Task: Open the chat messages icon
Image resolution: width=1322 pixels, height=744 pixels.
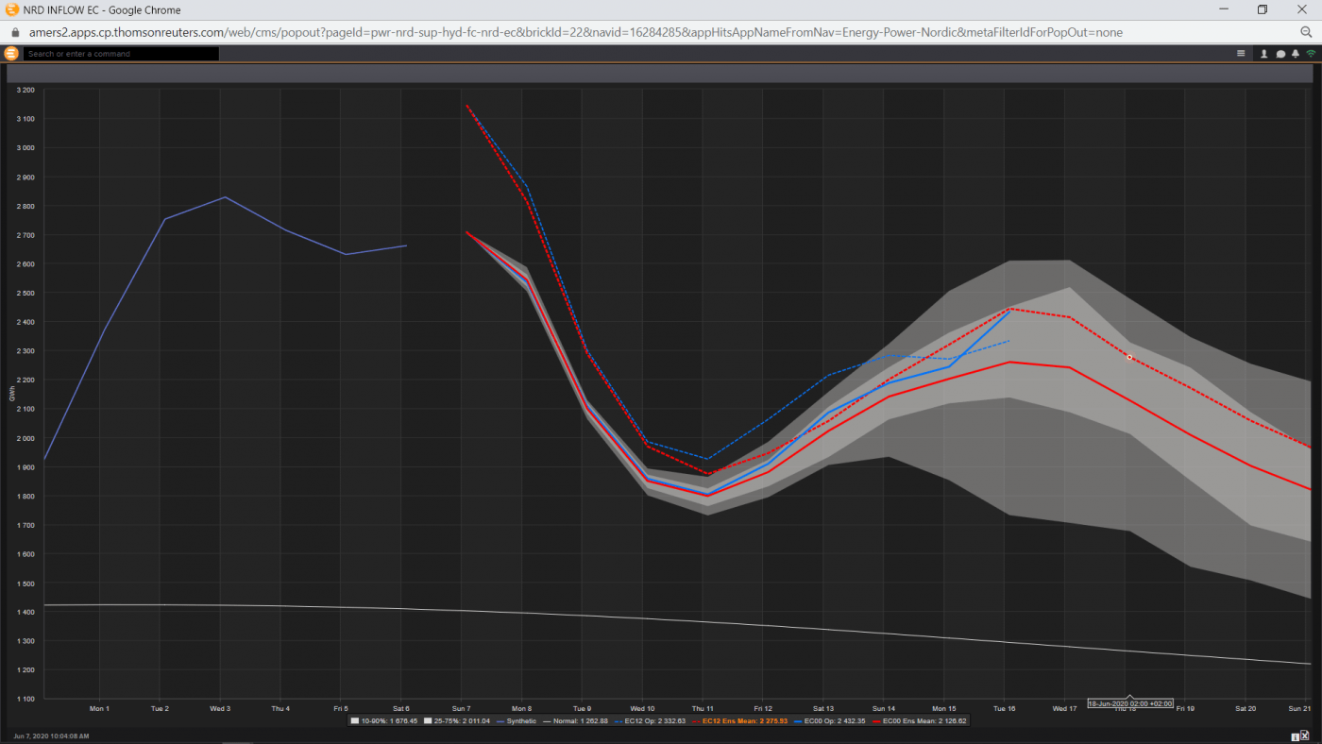Action: coord(1281,54)
